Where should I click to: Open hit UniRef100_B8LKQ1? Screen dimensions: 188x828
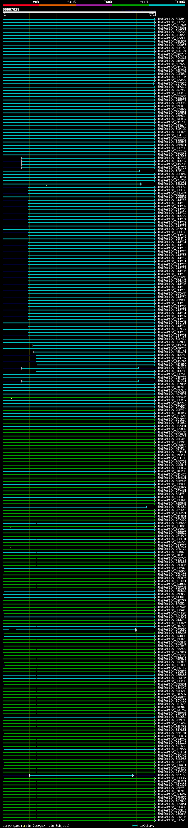click(172, 184)
